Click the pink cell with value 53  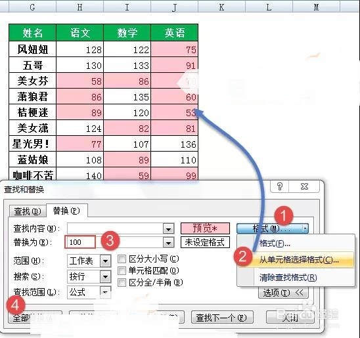(175, 112)
